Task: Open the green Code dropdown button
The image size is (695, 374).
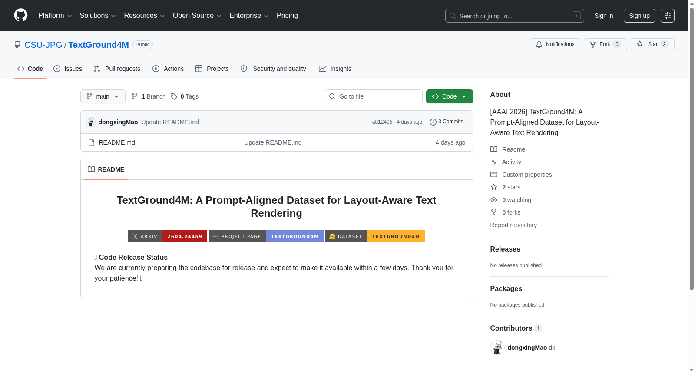Action: 450,96
